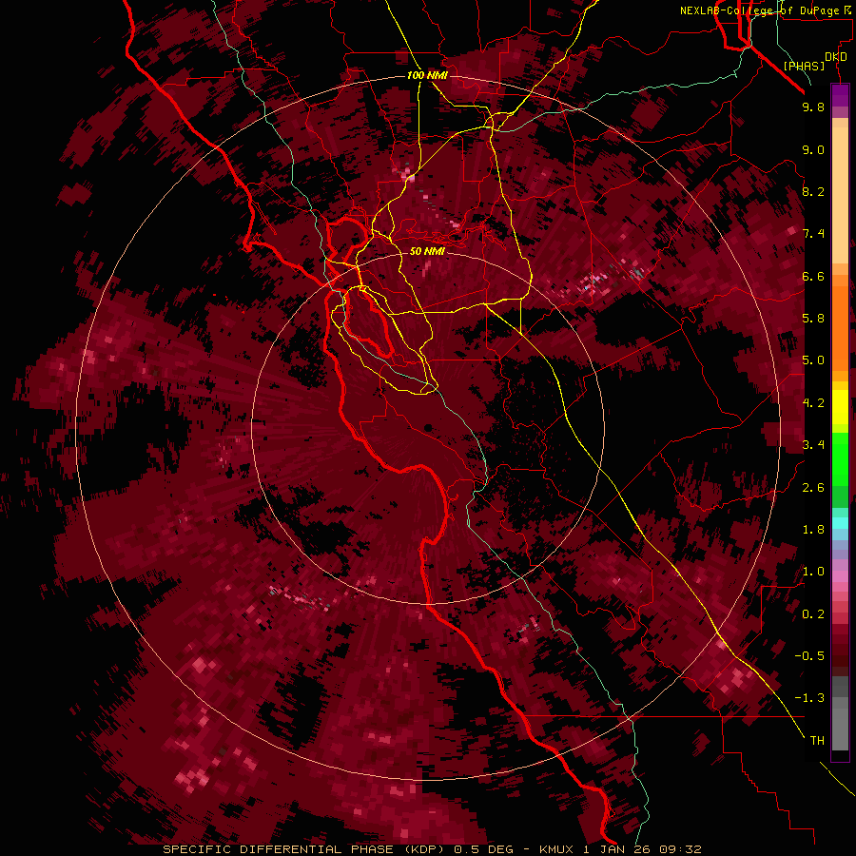
Task: Click the 0.2 value on color scale
Action: coord(813,613)
